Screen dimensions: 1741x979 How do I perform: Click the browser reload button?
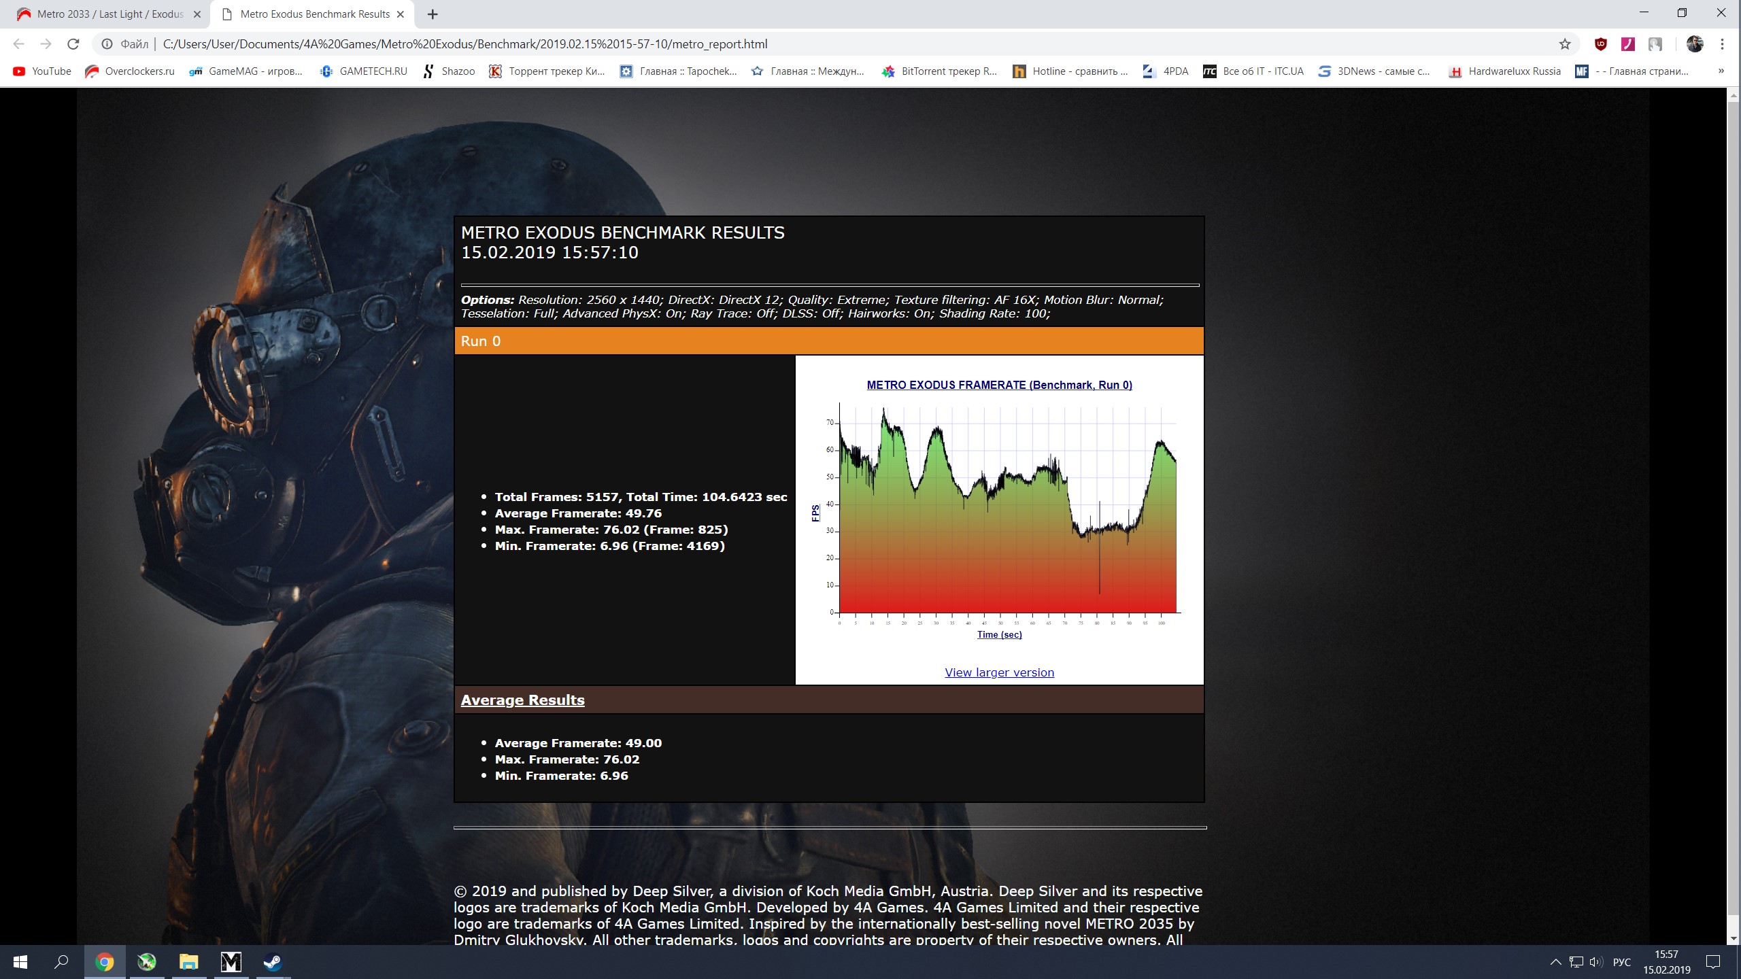(x=73, y=44)
